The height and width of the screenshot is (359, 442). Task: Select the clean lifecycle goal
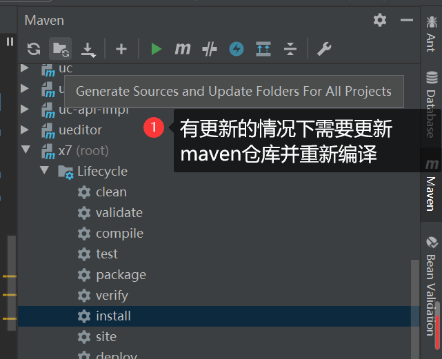click(111, 192)
